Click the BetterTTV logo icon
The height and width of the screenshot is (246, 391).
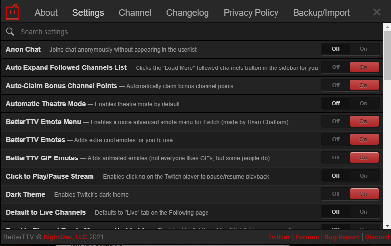pyautogui.click(x=12, y=12)
